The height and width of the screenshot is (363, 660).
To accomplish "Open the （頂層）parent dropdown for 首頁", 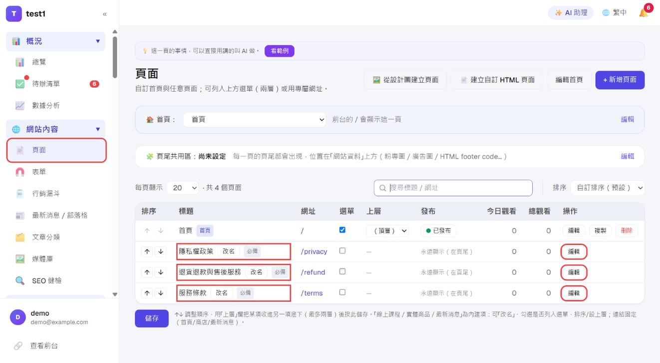I will pyautogui.click(x=387, y=231).
